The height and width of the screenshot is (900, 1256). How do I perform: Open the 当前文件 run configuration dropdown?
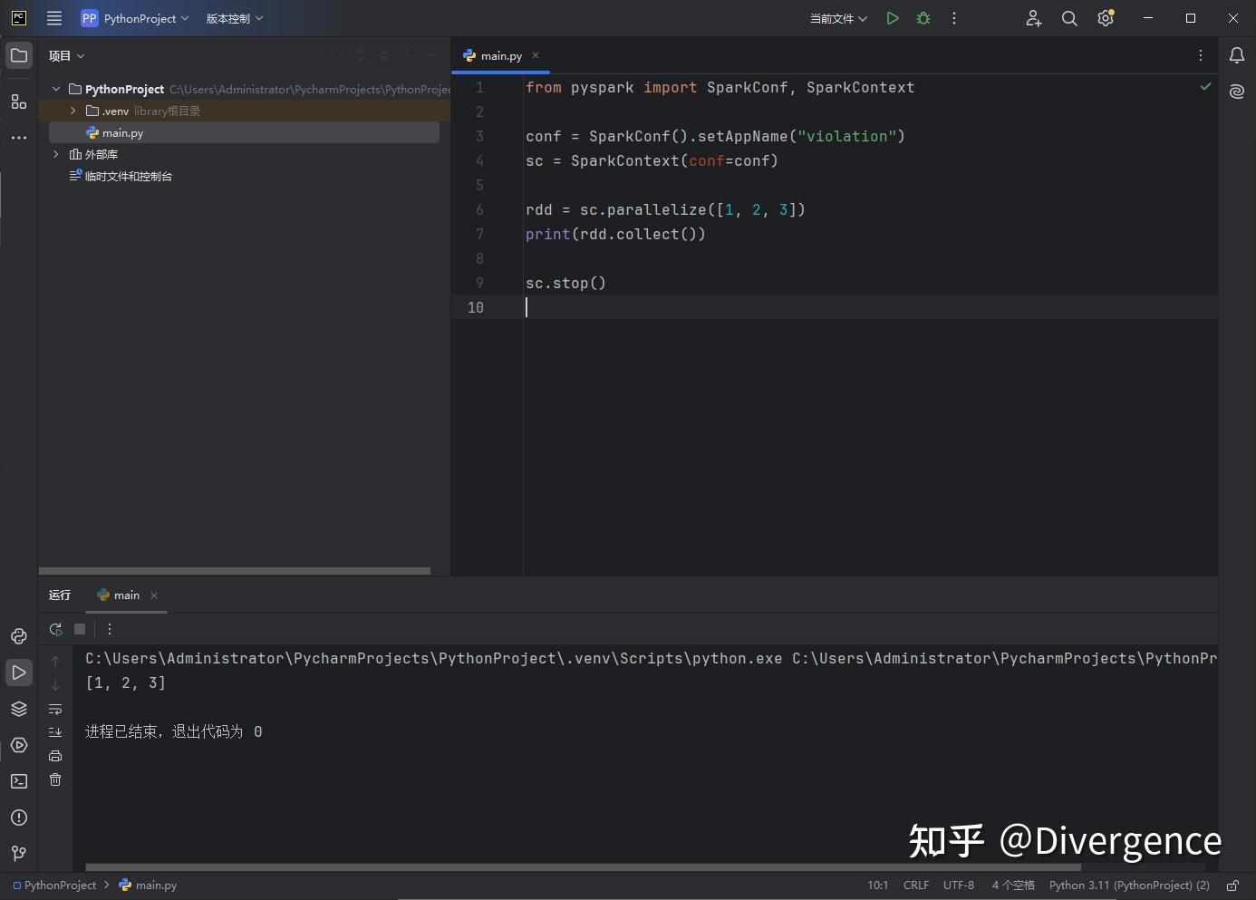836,18
